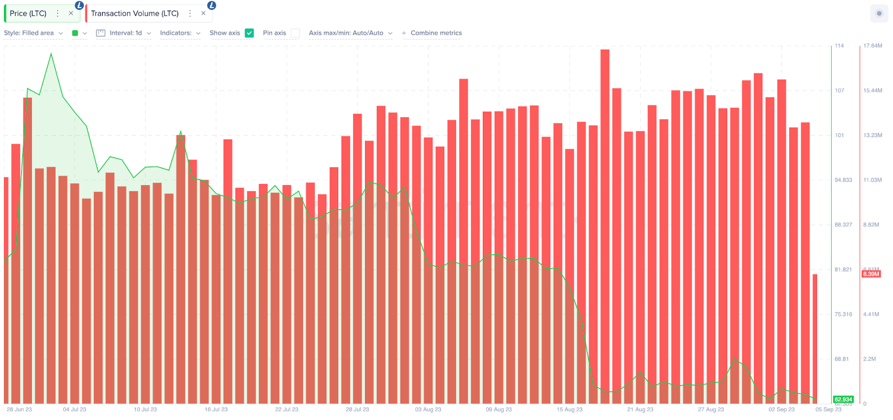Click the 03 Aug 23 date label
Screen dimensions: 893x420
click(428, 409)
